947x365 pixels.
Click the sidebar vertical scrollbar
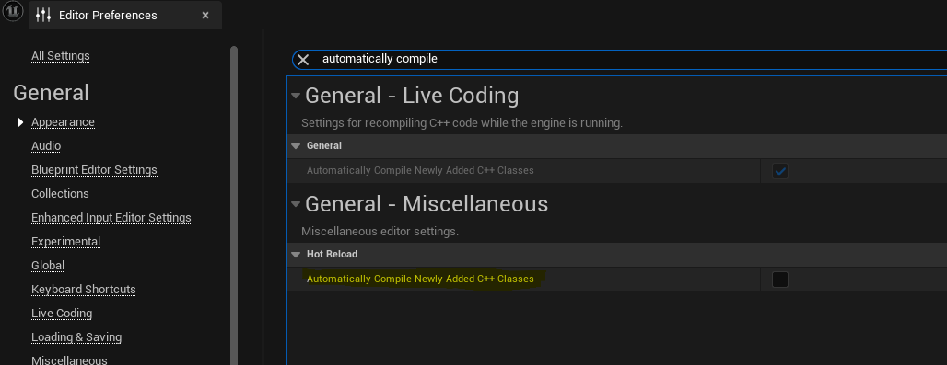pyautogui.click(x=234, y=205)
